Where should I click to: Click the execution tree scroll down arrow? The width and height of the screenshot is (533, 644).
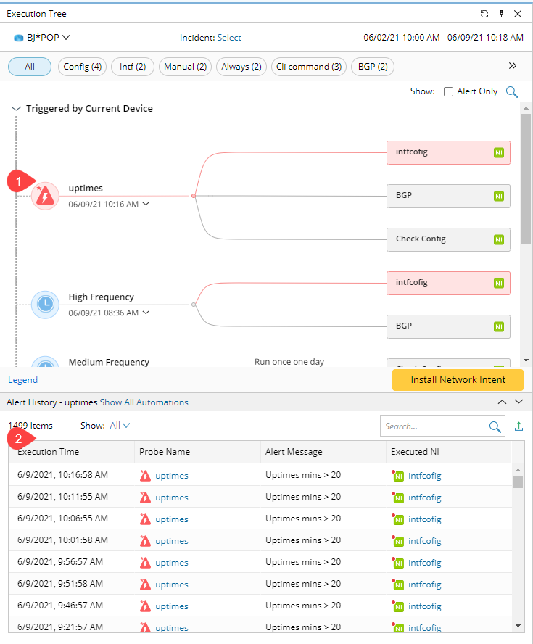[x=526, y=360]
